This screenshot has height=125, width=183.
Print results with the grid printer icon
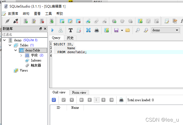[121, 100]
